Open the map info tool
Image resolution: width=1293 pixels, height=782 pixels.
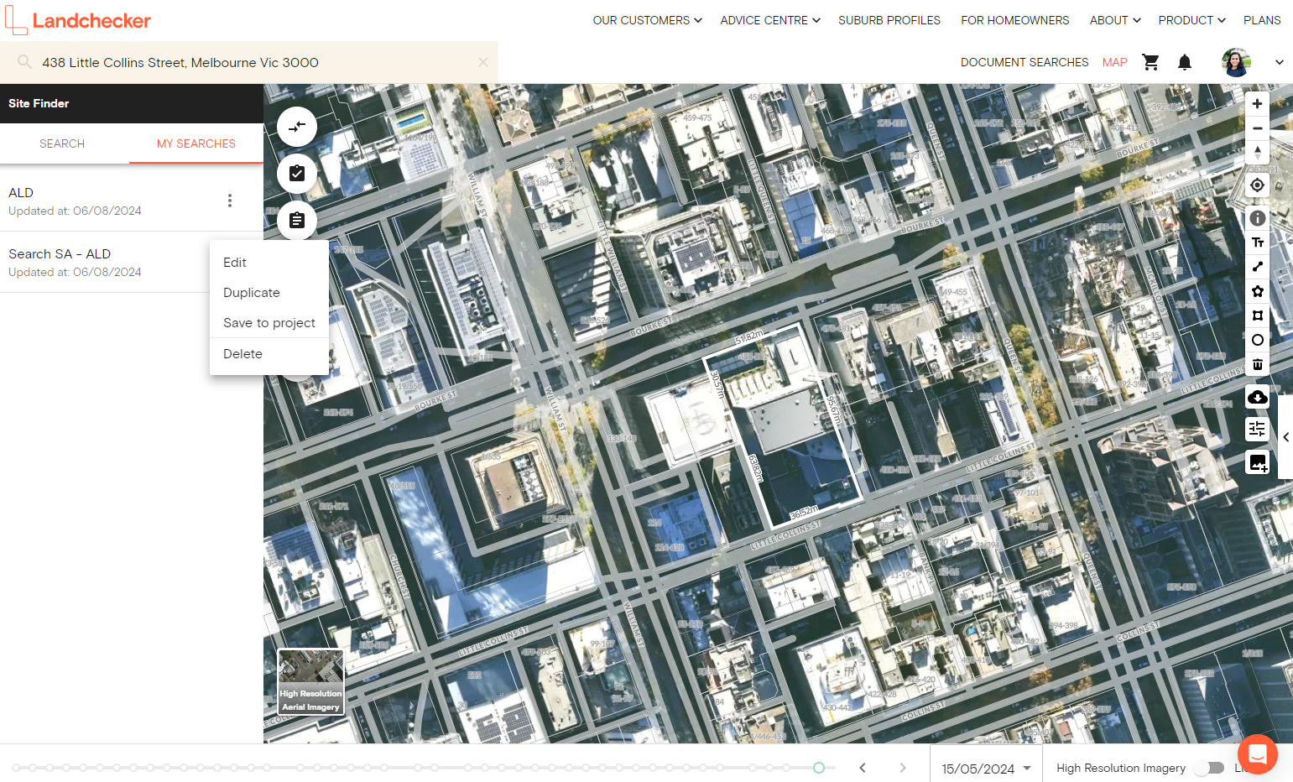click(1257, 218)
